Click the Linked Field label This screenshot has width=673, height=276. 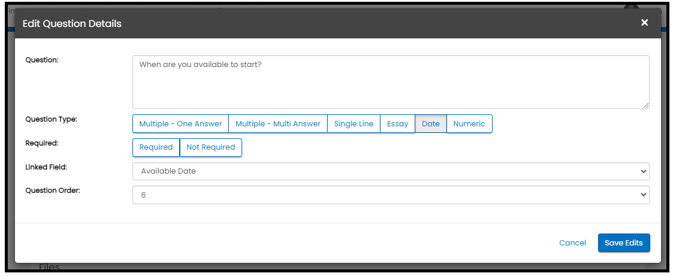pos(46,166)
